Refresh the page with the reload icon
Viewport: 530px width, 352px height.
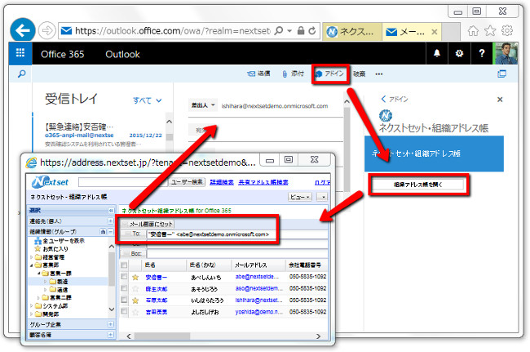tap(312, 31)
